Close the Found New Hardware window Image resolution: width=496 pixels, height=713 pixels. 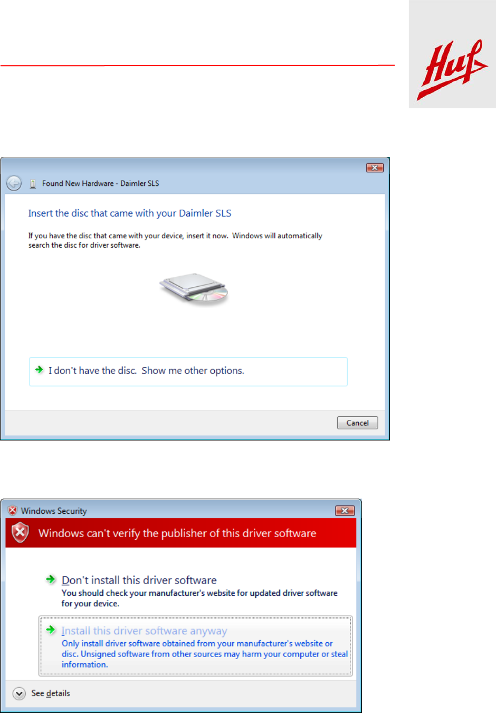coord(375,167)
